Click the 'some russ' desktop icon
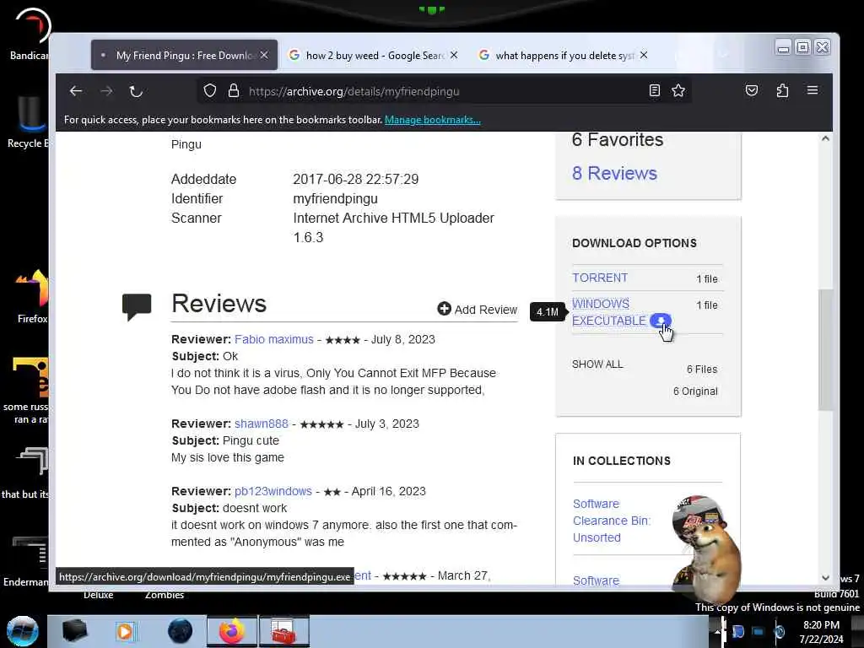Screen dimensions: 864x648 tap(26, 390)
